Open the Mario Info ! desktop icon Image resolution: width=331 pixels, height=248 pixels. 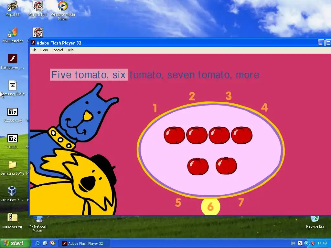37,9
